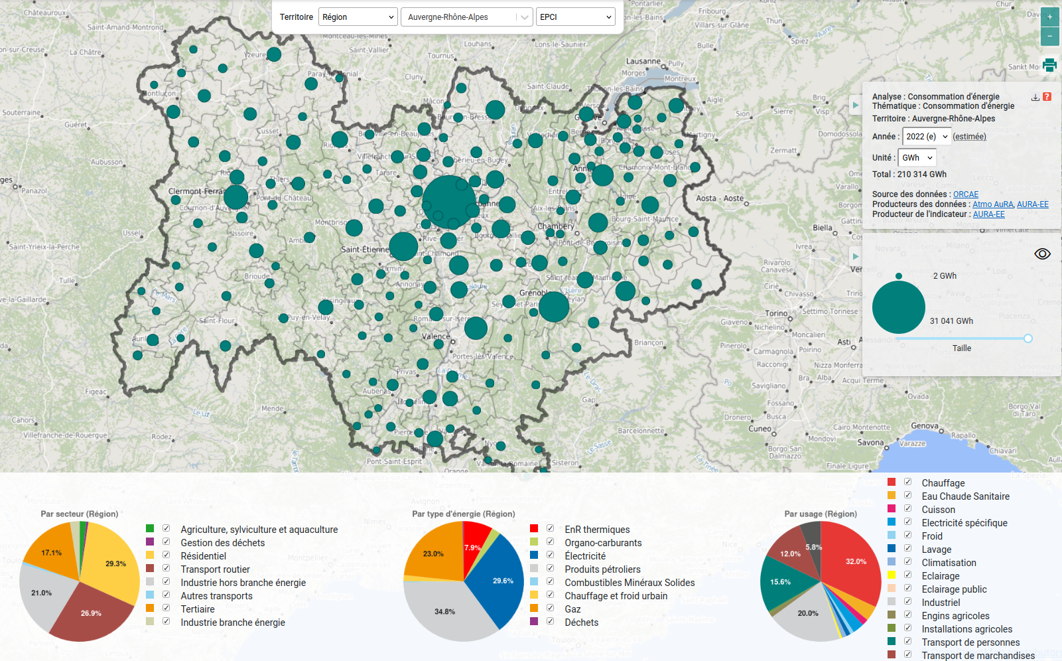Collapse the analysis info panel arrow
This screenshot has height=661, width=1062.
[856, 105]
